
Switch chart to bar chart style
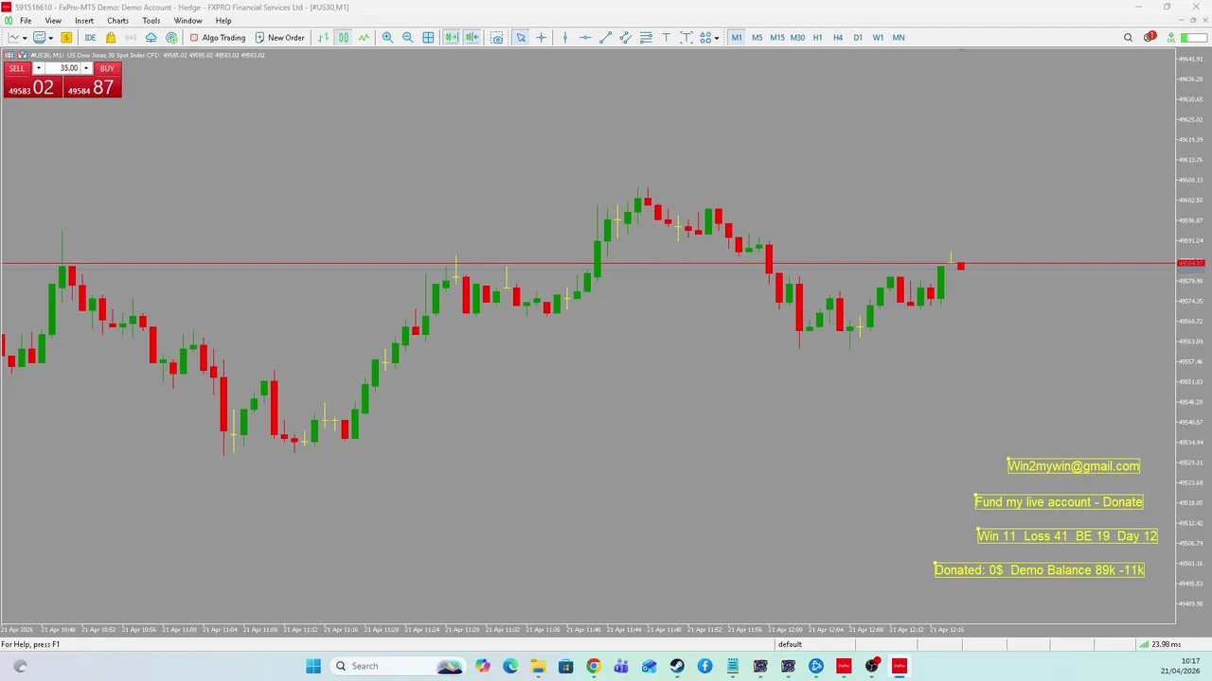click(323, 38)
